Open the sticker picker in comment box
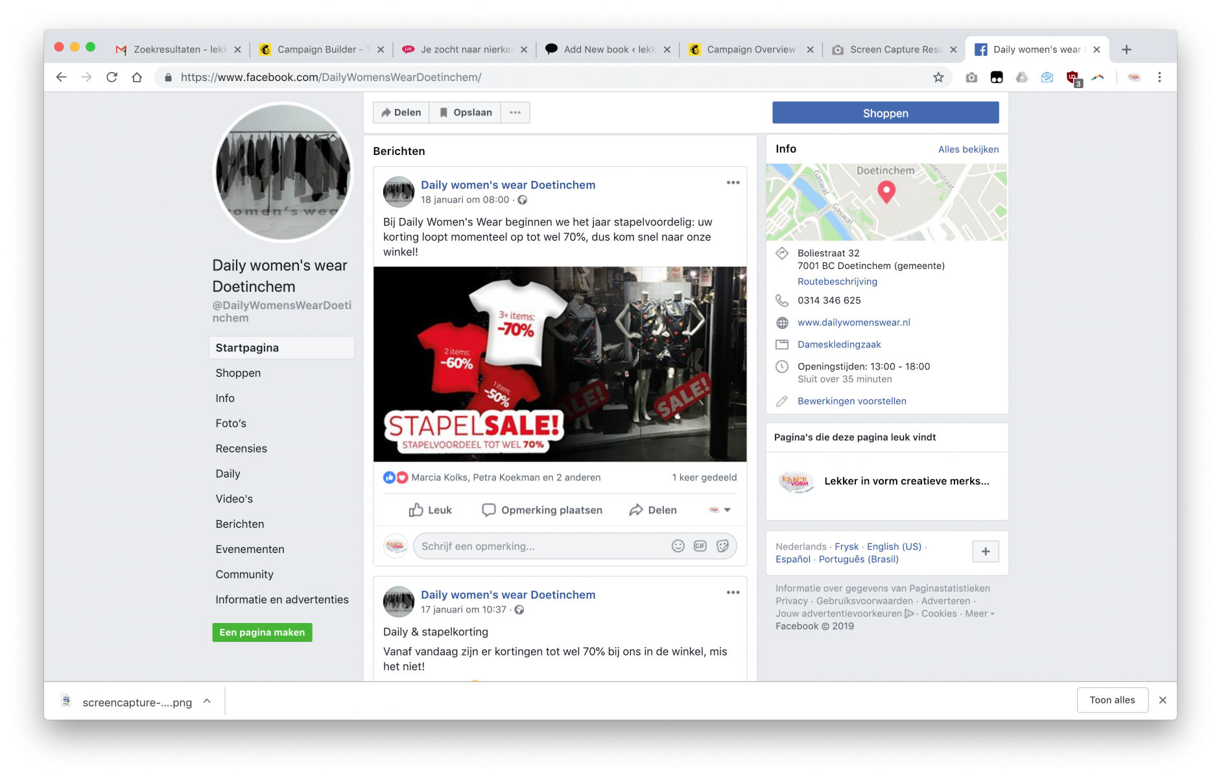The width and height of the screenshot is (1221, 778). pos(722,546)
